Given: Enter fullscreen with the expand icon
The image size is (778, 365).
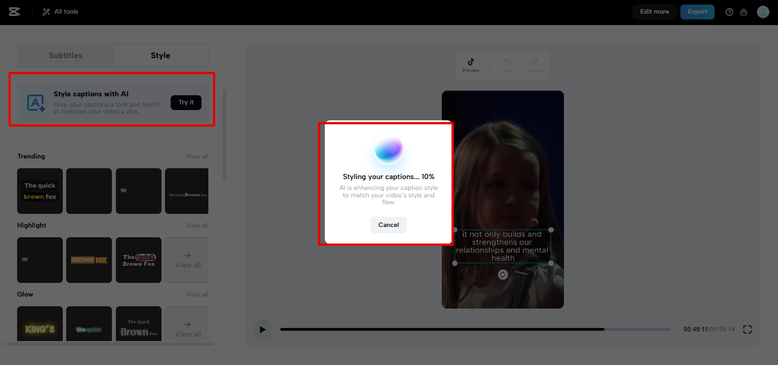Looking at the screenshot, I should [x=747, y=329].
